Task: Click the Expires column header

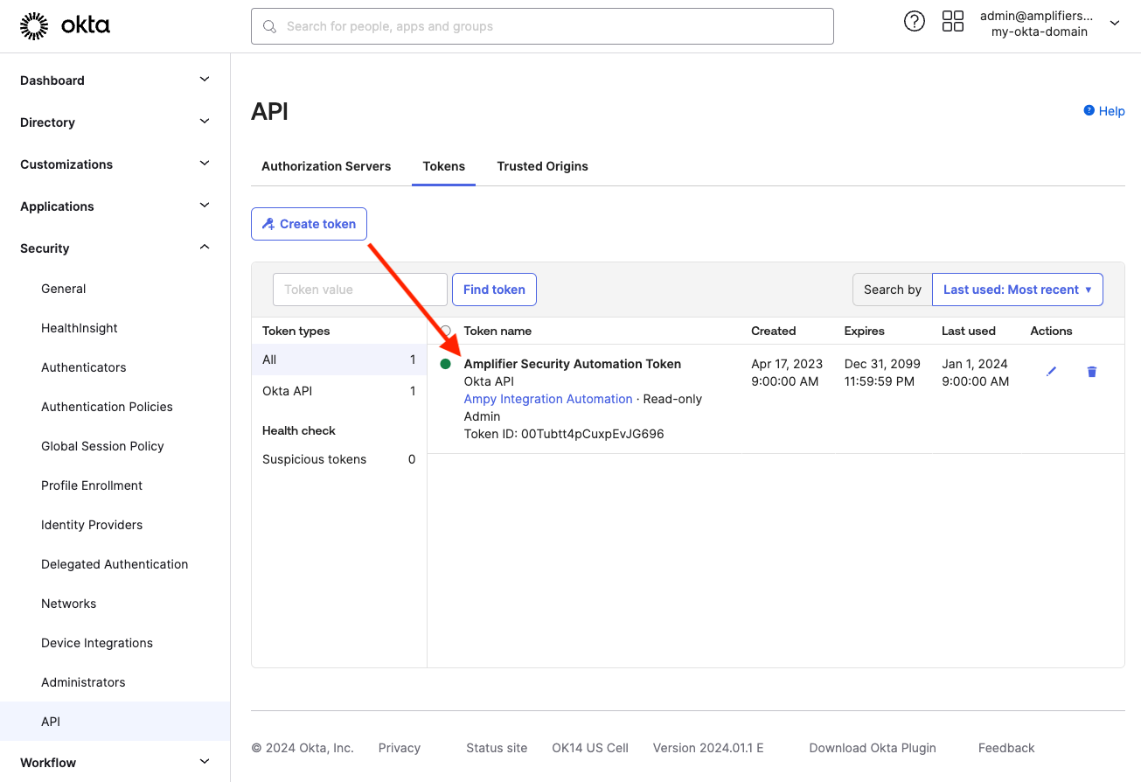Action: point(865,331)
